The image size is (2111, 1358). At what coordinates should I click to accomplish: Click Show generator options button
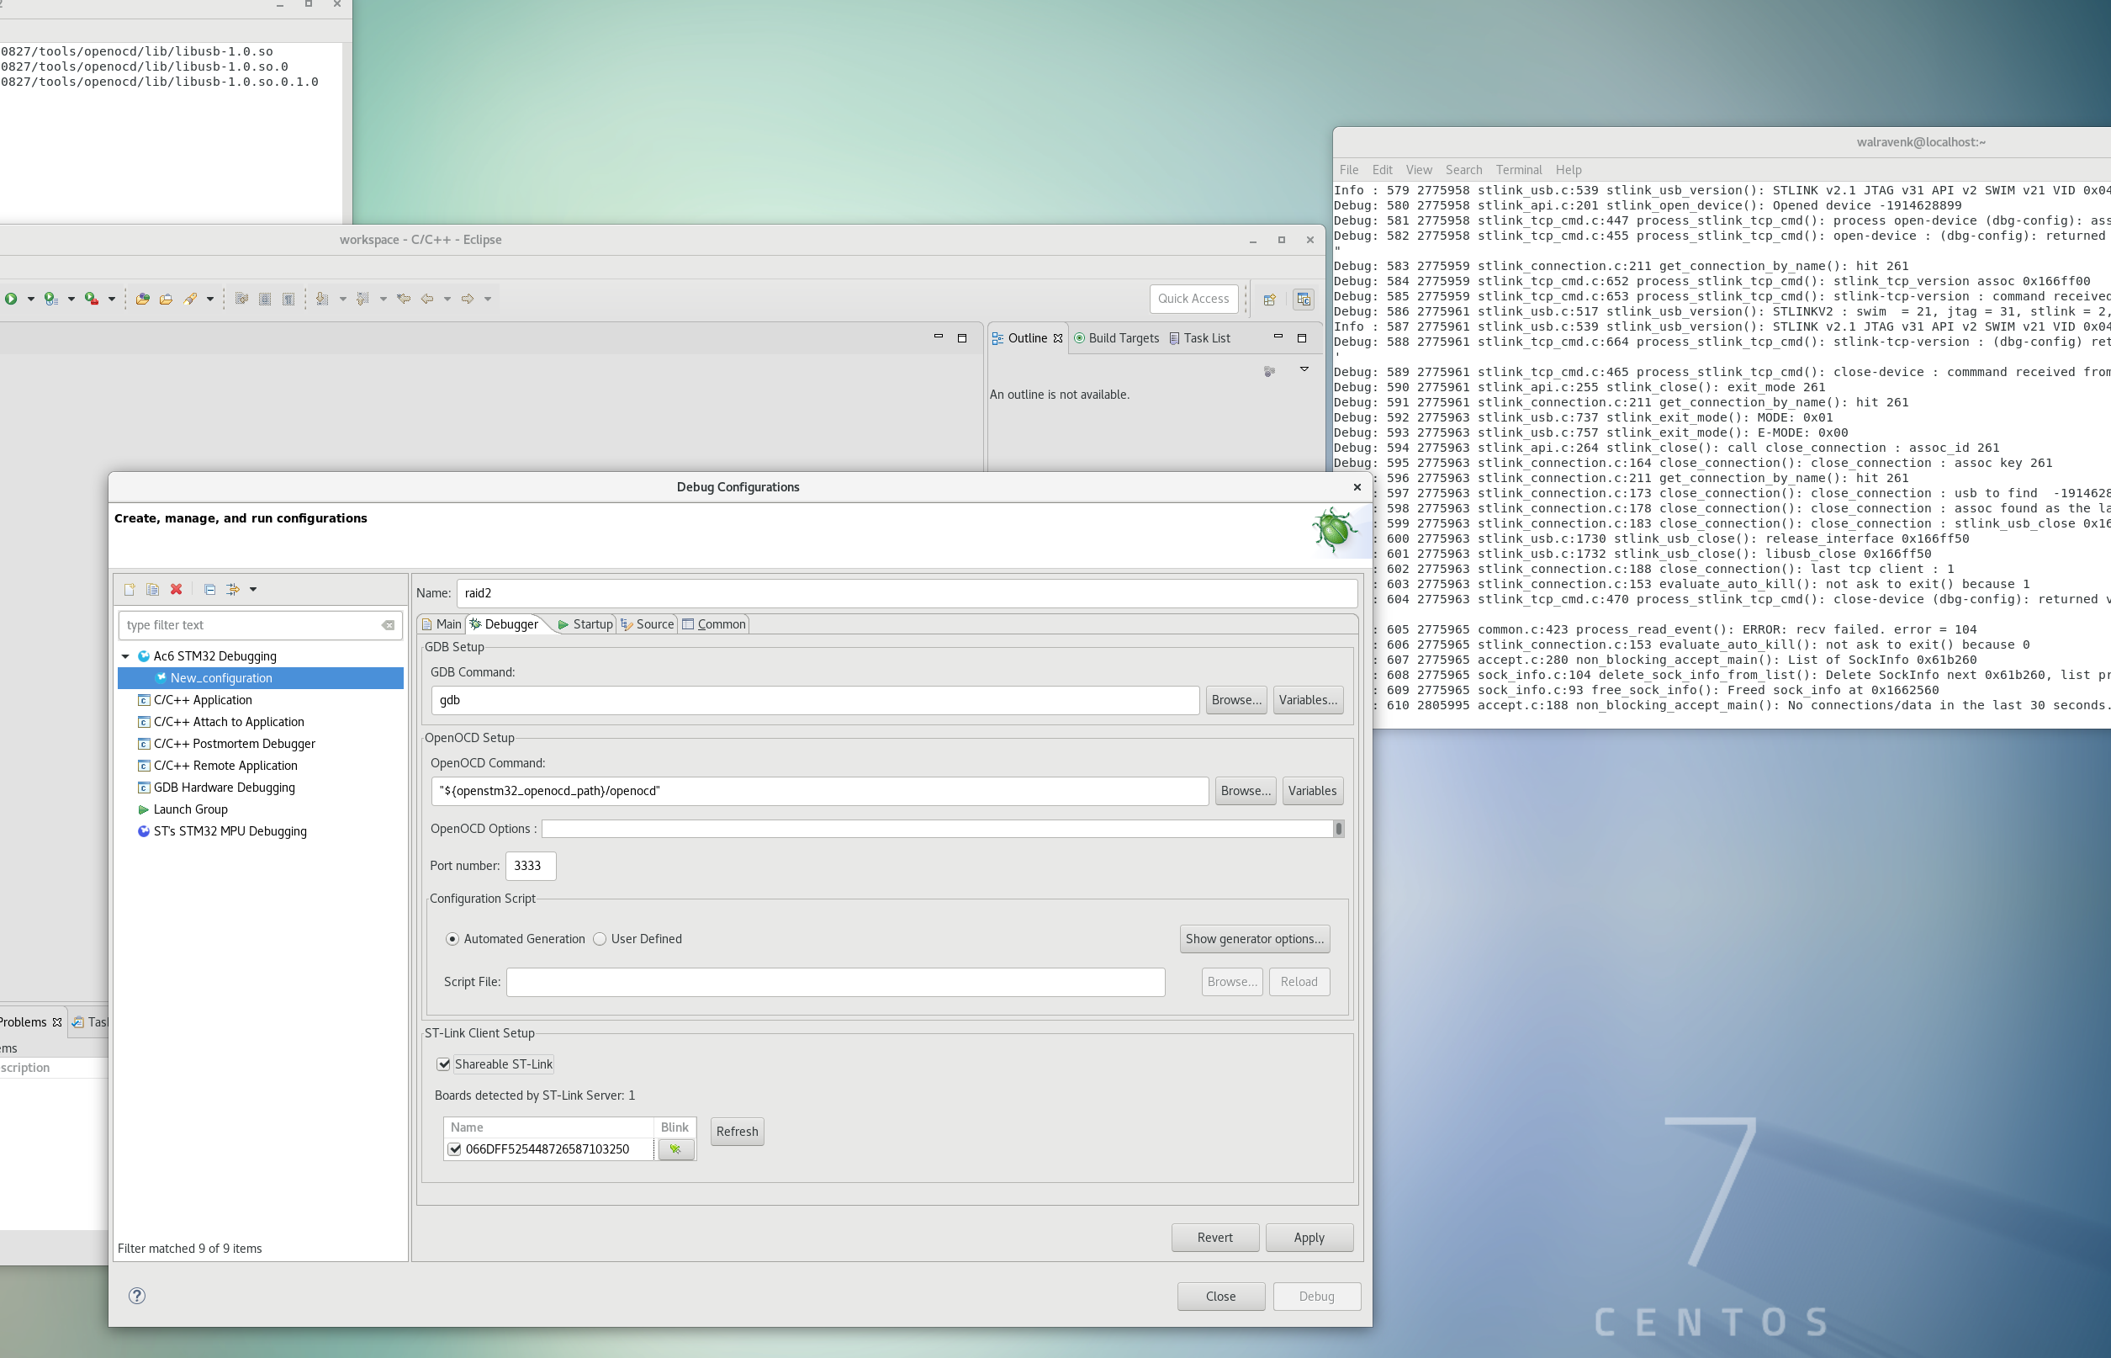[x=1254, y=939]
